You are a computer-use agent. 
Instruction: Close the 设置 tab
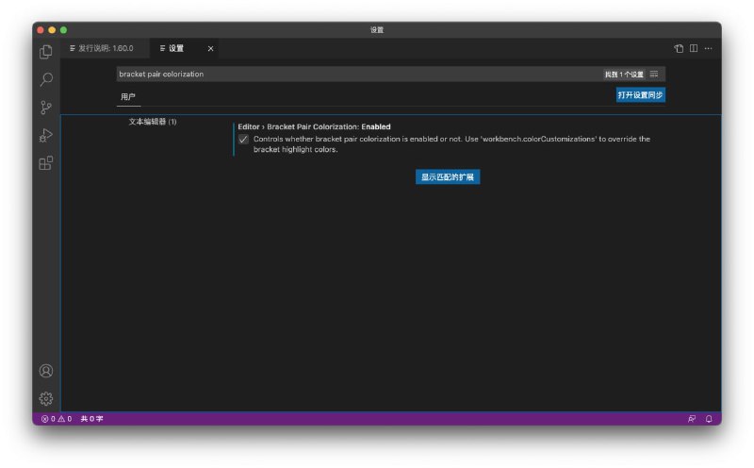pyautogui.click(x=210, y=49)
